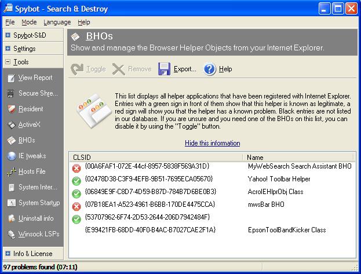Click the Export floppy disk icon
361x274 pixels.
(164, 69)
